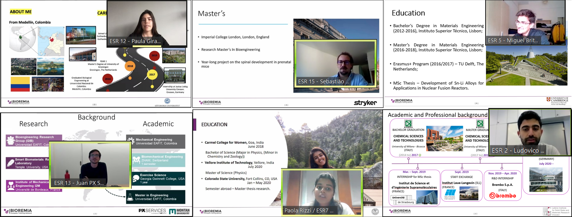Click the red 2019 circle on the road

pyautogui.click(x=154, y=55)
